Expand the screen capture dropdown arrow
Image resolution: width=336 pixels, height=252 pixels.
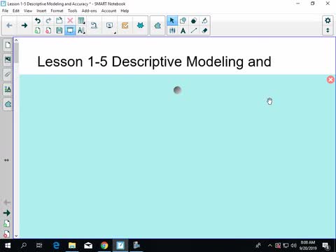(x=115, y=33)
